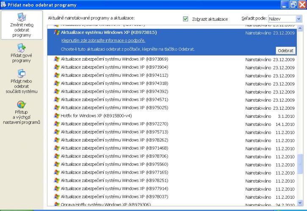Click icon beside KB971468 security update
307x211 pixels.
click(57, 148)
